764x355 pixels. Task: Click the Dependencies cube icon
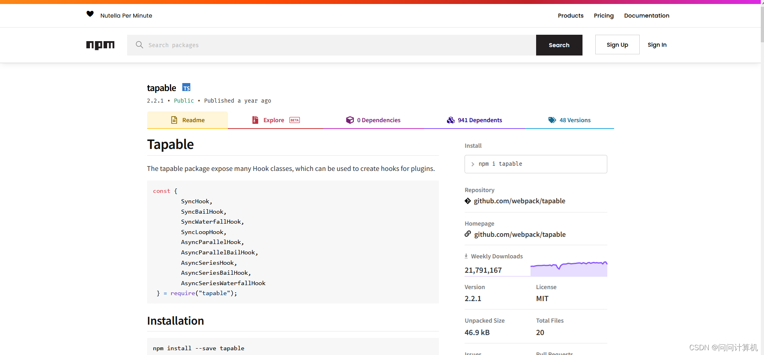point(350,120)
